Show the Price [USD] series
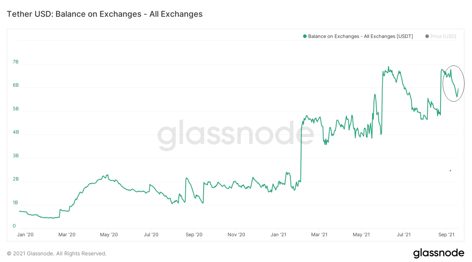Viewport: 472px width, 262px height. pyautogui.click(x=443, y=36)
